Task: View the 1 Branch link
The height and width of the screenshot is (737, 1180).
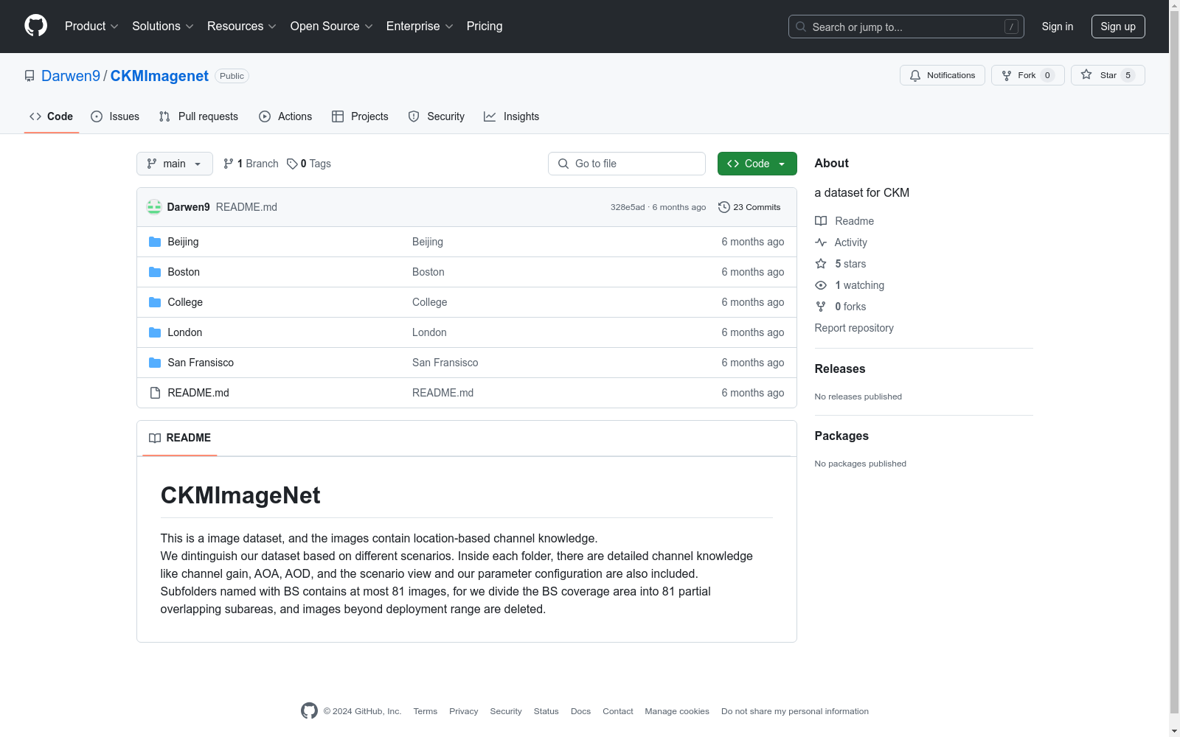Action: point(251,164)
